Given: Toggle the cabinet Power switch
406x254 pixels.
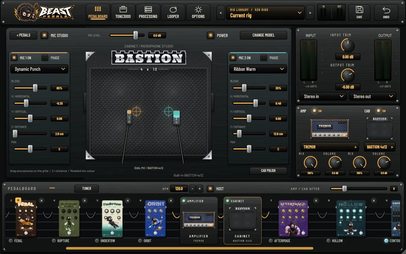Looking at the screenshot, I should click(210, 35).
